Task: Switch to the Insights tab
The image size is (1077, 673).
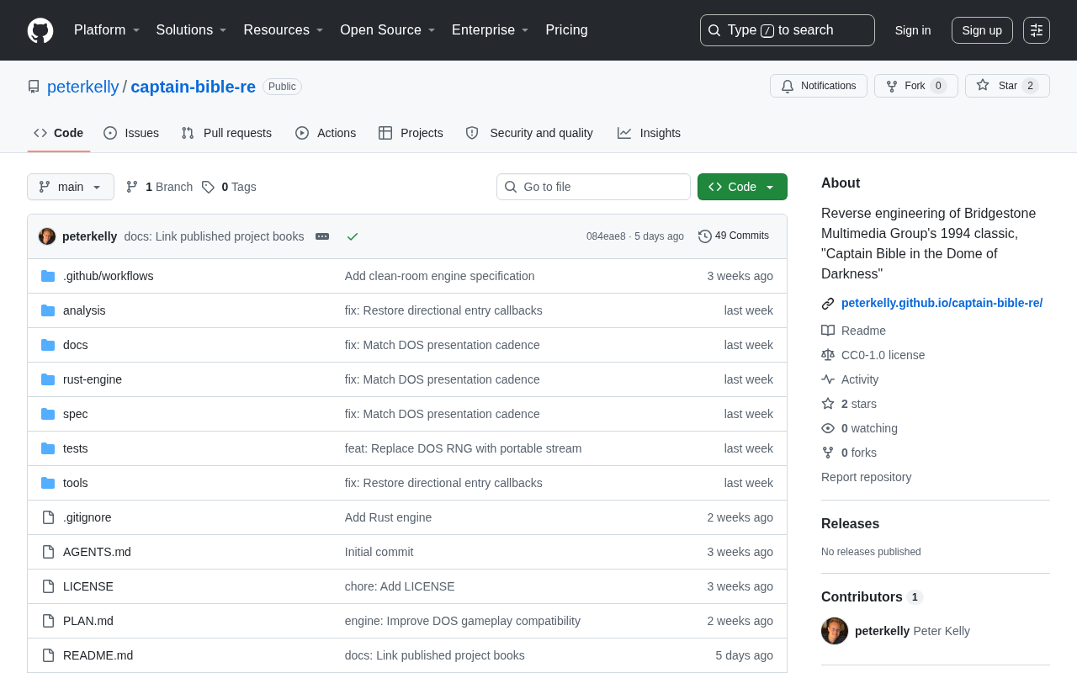Action: click(649, 133)
